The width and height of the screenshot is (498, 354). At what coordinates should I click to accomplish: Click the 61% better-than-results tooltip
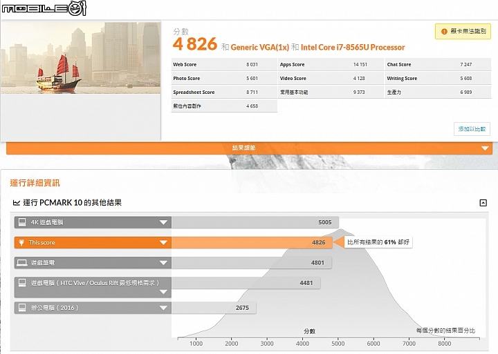(378, 242)
